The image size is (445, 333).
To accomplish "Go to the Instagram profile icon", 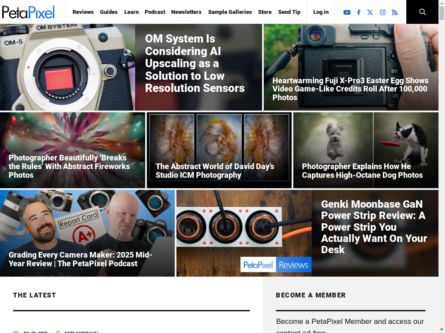I will [382, 12].
